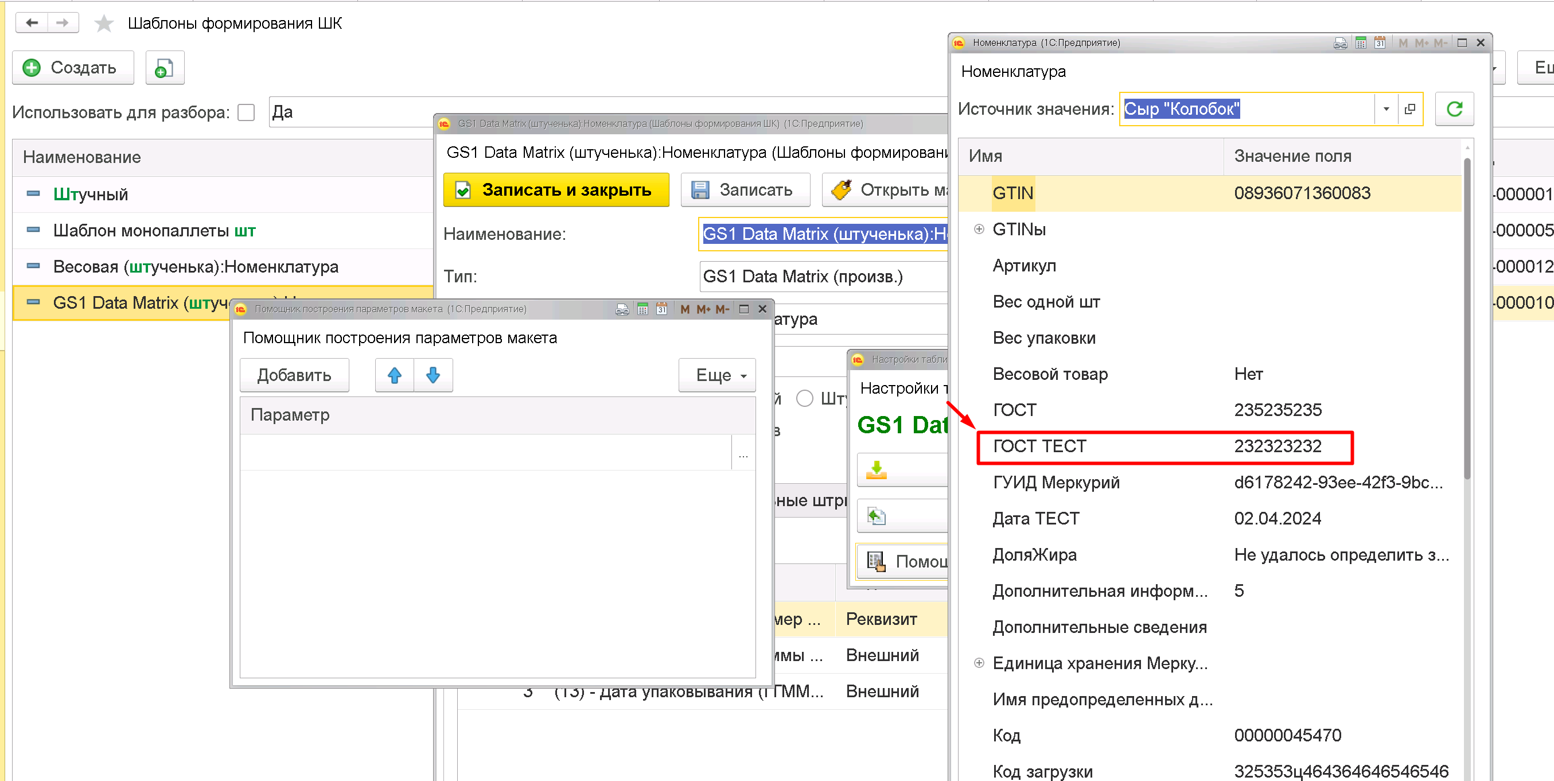Open the Еще dropdown in helper window
Viewport: 1554px width, 781px height.
point(717,375)
